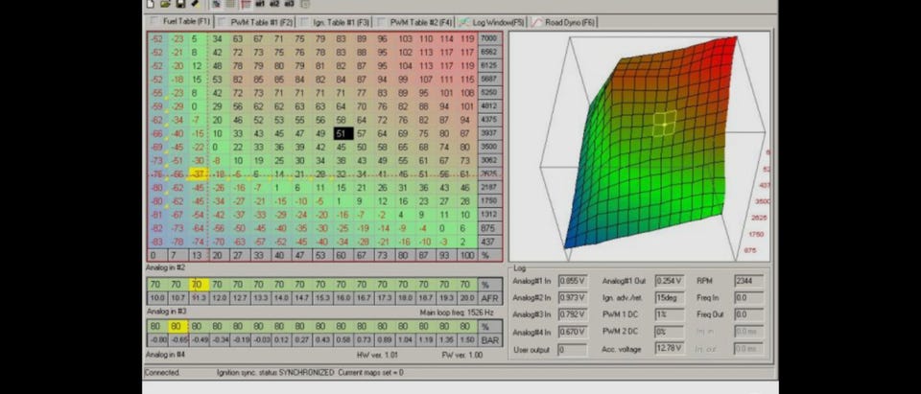This screenshot has width=921, height=394.
Task: Click the yellow marker on the 3D fuel surface
Action: point(664,124)
